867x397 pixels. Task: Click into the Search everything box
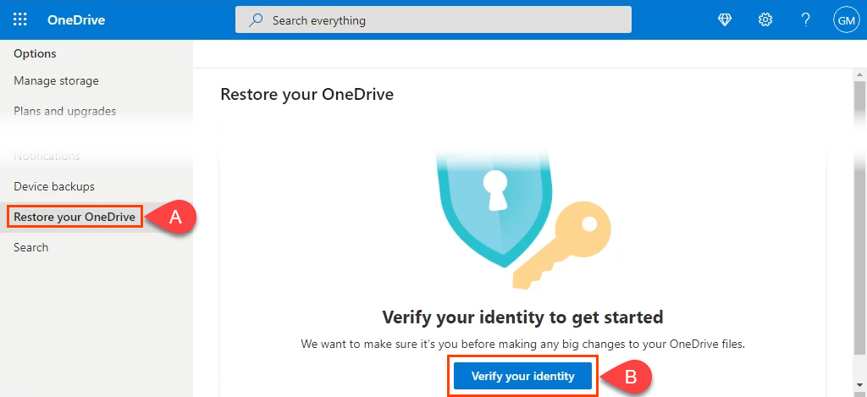[x=440, y=19]
